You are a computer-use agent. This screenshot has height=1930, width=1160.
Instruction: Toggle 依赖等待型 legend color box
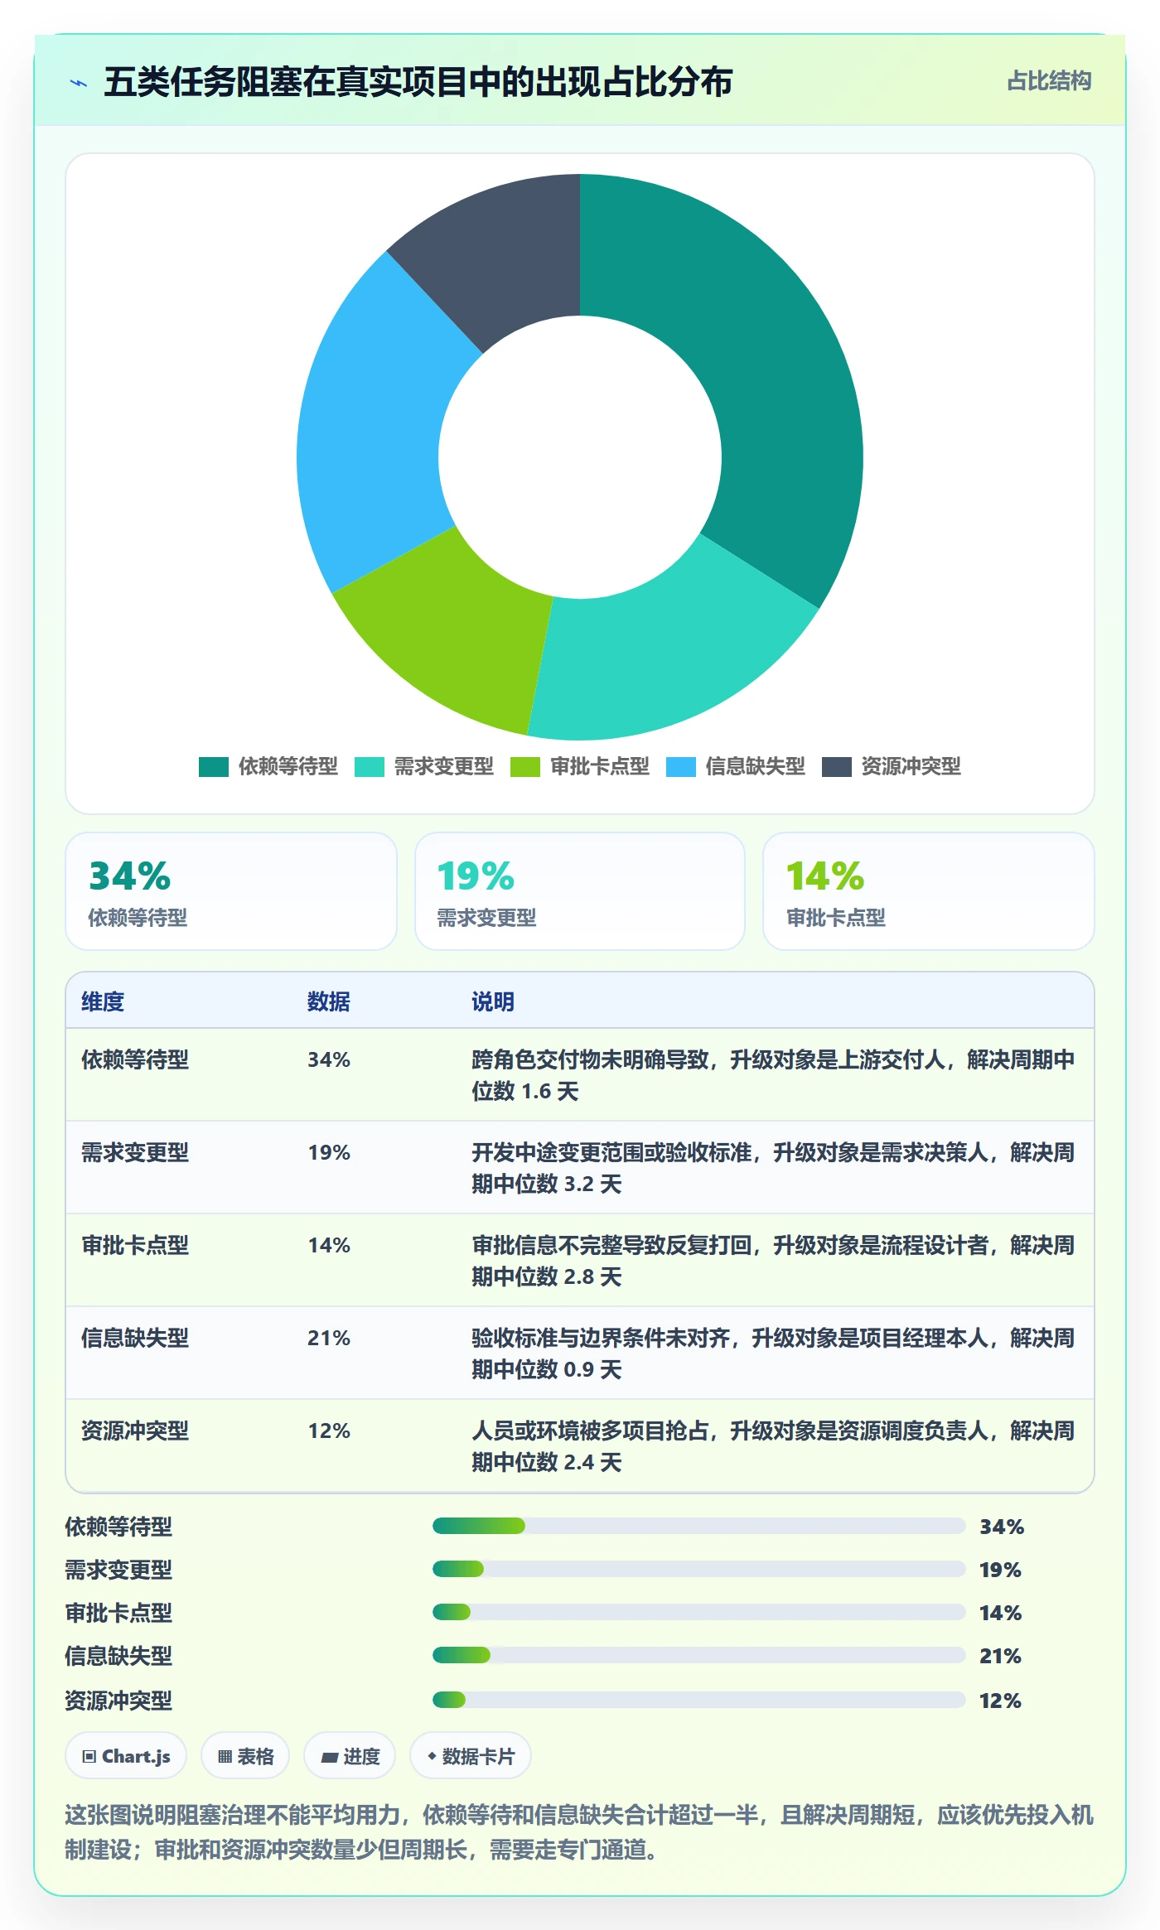(213, 767)
